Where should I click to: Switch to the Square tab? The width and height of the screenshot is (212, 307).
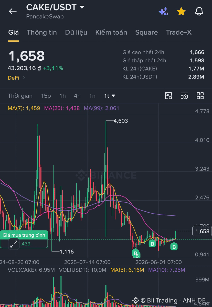pos(146,32)
